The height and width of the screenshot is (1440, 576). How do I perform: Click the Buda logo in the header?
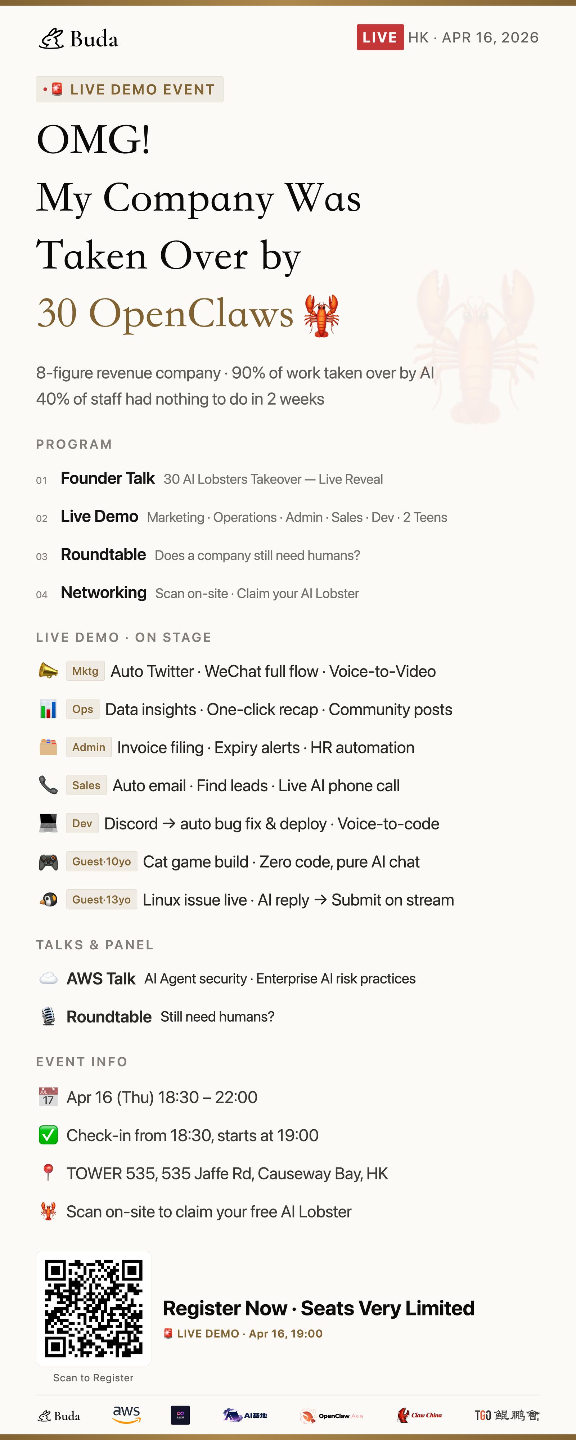(x=78, y=39)
